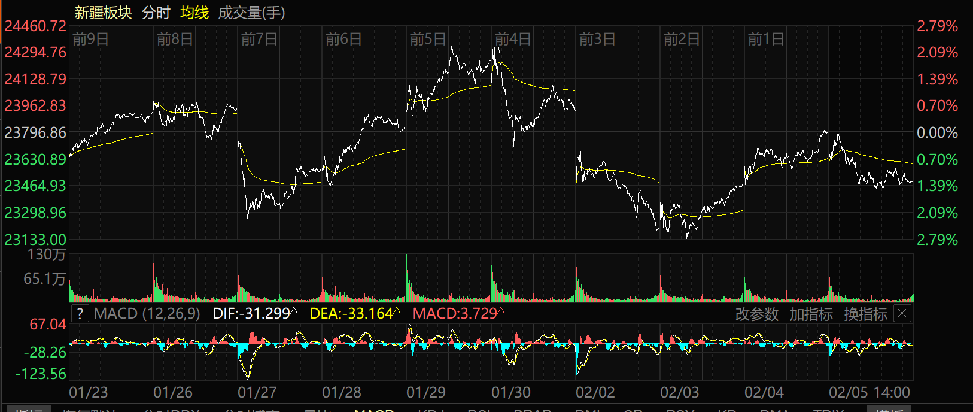973x412 pixels.
Task: Click the 新疆板块 chart title
Action: 103,13
